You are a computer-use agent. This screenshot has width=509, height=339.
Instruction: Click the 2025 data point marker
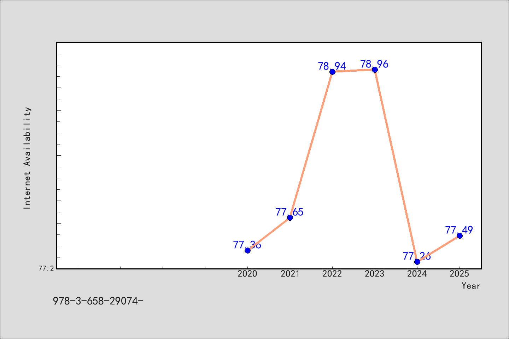[460, 236]
